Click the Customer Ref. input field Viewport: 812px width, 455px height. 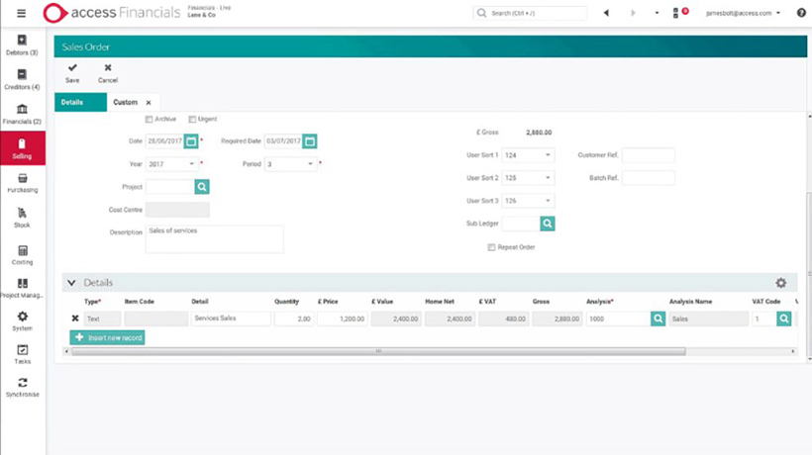click(649, 155)
